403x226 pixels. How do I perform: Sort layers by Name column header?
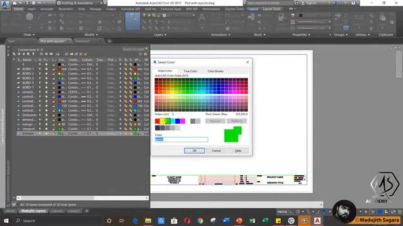27,60
